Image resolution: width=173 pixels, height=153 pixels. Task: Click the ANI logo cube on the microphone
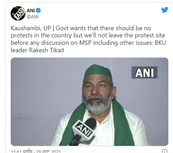point(84,130)
